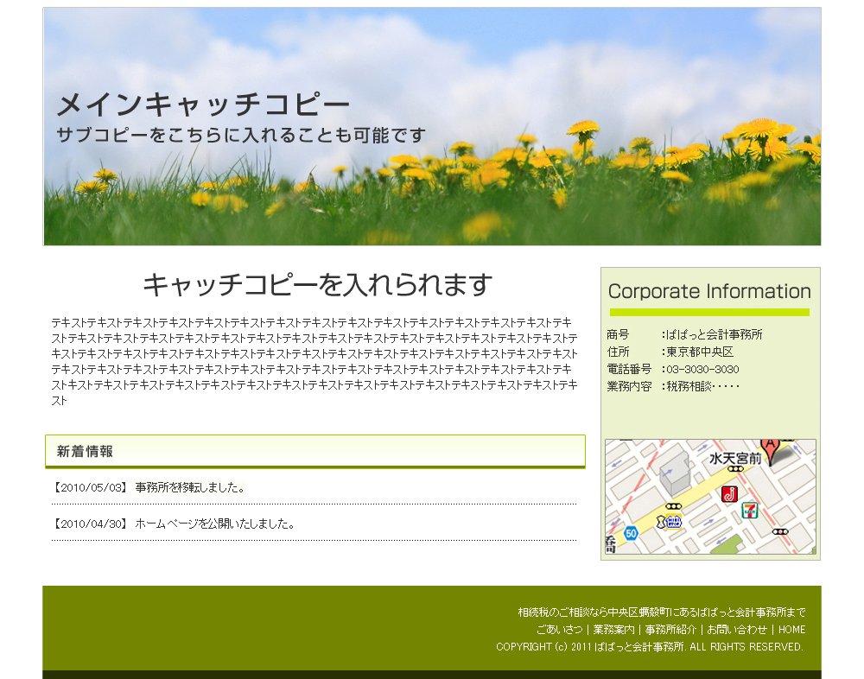Open the お問い合わせ contact link

point(737,630)
